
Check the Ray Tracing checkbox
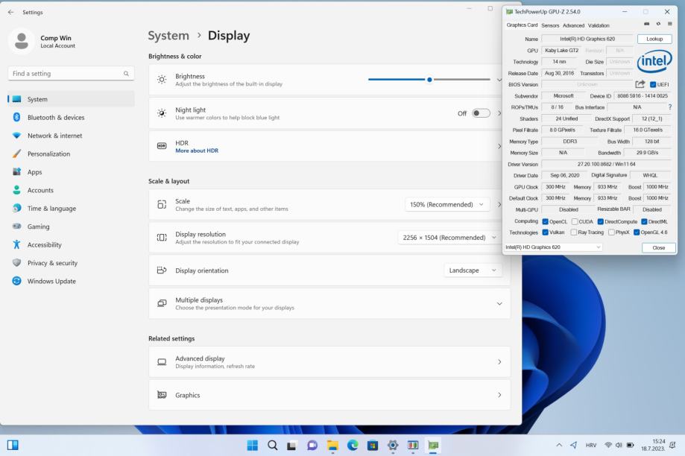[x=573, y=232]
